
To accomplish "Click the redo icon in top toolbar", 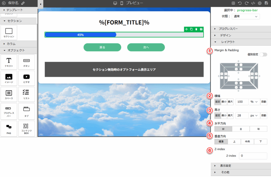I will click(246, 3).
